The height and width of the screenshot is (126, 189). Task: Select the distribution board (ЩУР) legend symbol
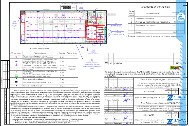pyautogui.click(x=16, y=82)
